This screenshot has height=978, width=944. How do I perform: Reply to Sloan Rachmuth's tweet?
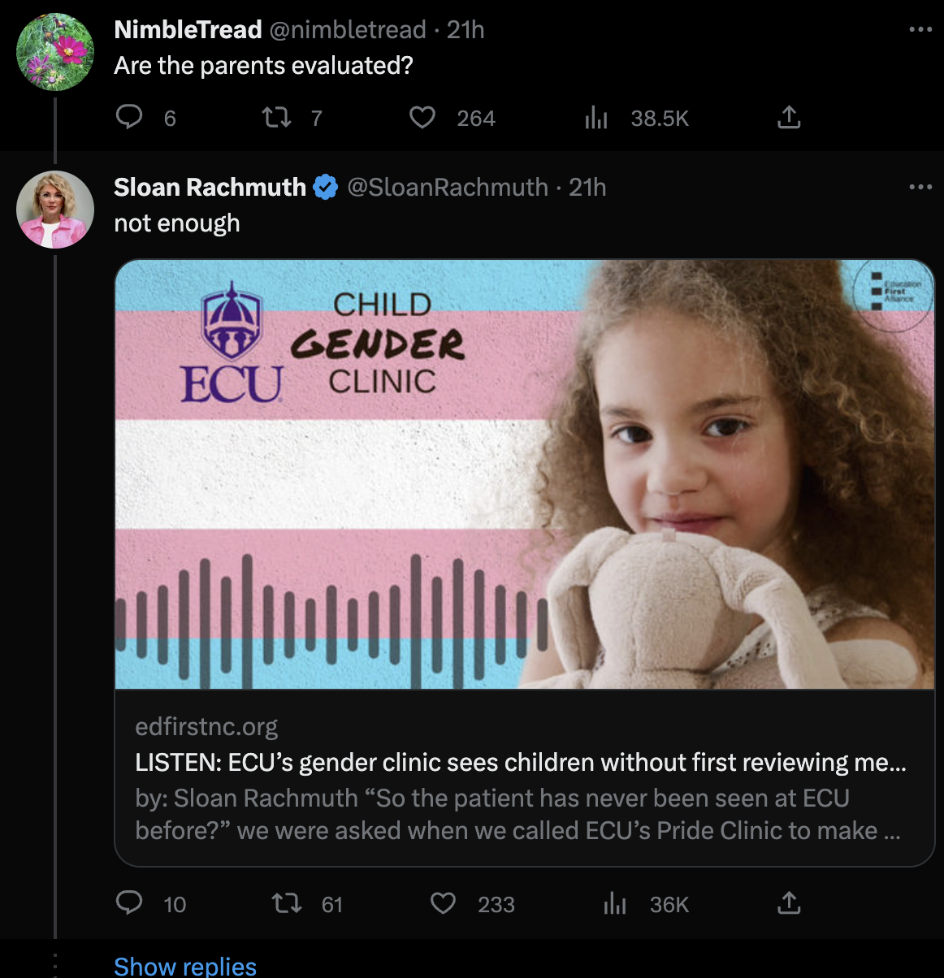tap(129, 903)
